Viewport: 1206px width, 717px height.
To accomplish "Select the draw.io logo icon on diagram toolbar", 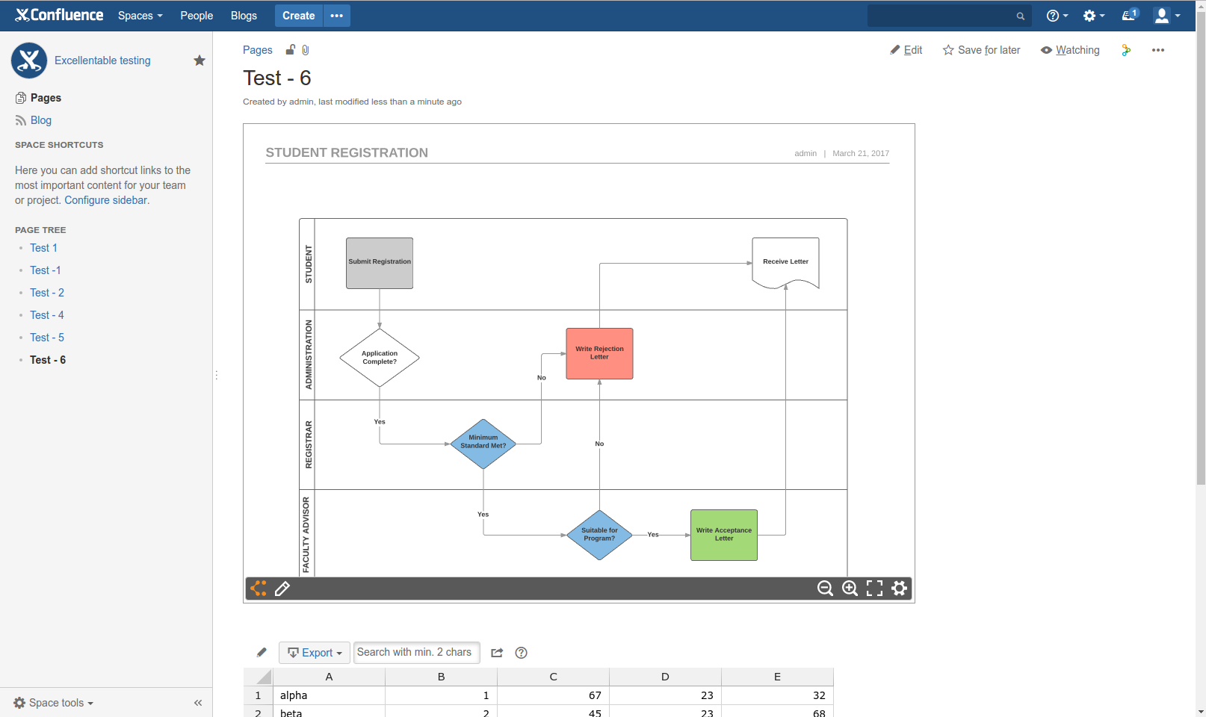I will coord(258,589).
